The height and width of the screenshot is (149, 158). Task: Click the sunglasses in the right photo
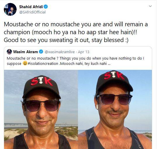[x=114, y=99]
